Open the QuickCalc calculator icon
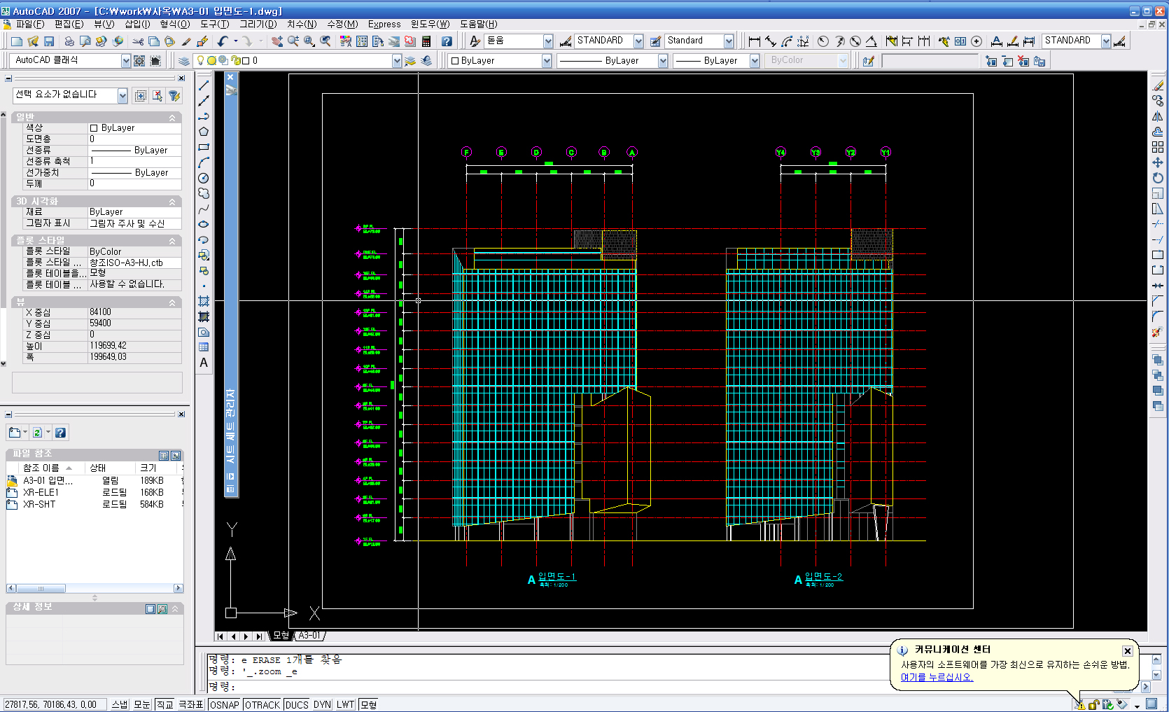 (426, 41)
